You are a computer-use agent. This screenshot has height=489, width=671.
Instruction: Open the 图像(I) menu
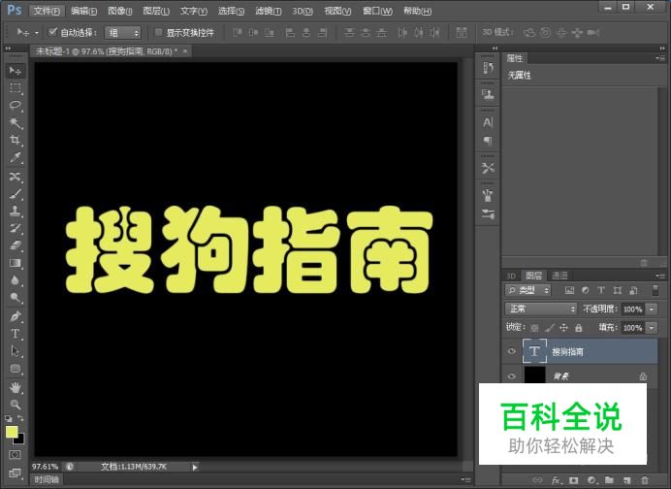(120, 11)
